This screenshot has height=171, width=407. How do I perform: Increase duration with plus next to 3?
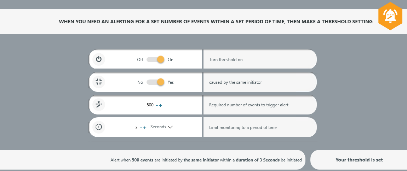[145, 128]
